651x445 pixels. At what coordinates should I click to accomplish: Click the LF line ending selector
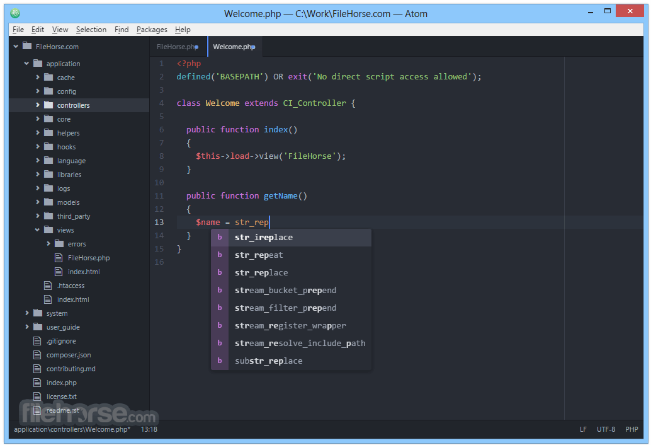pyautogui.click(x=583, y=429)
